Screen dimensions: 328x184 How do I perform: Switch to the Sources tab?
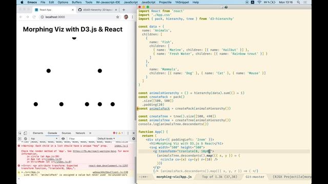tap(66, 133)
